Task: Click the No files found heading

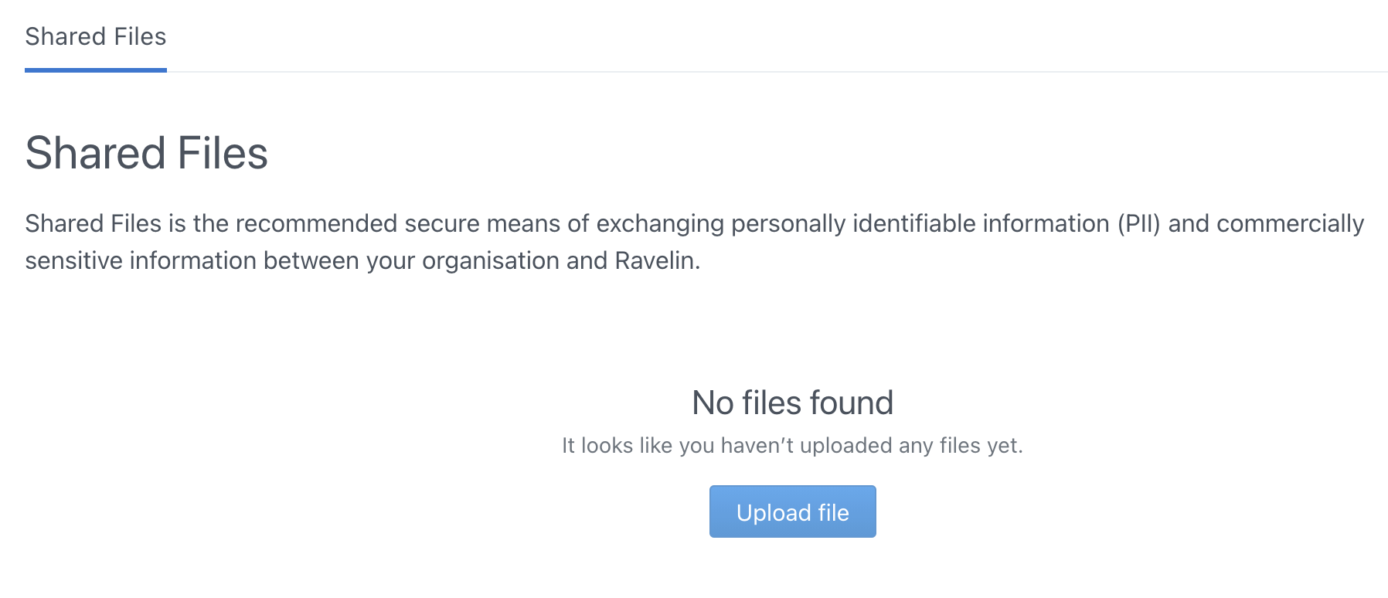Action: point(792,403)
